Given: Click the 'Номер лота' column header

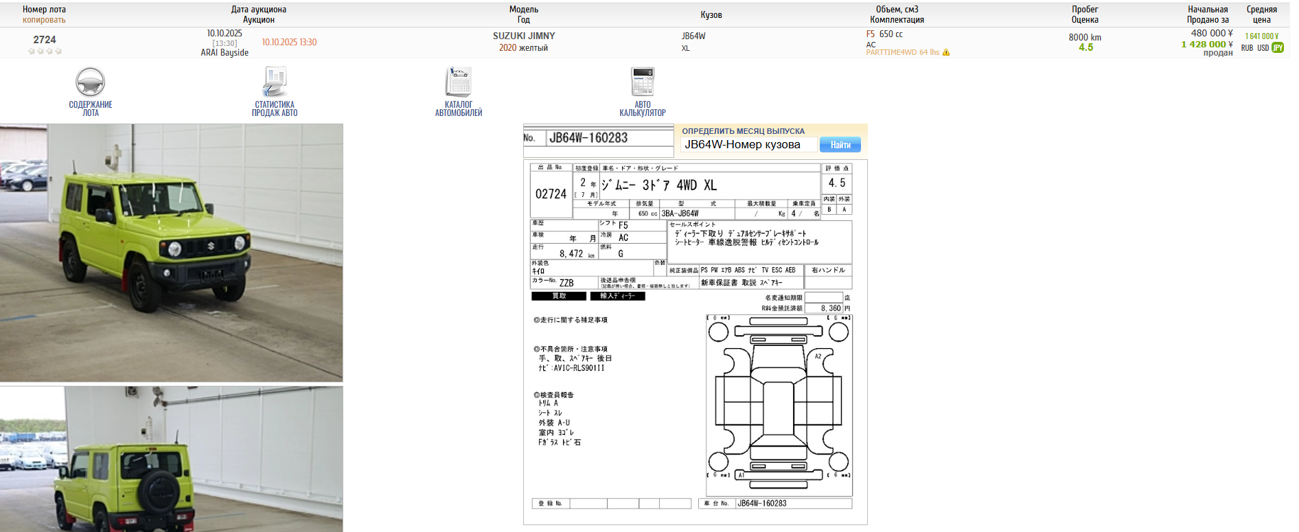Looking at the screenshot, I should point(44,10).
